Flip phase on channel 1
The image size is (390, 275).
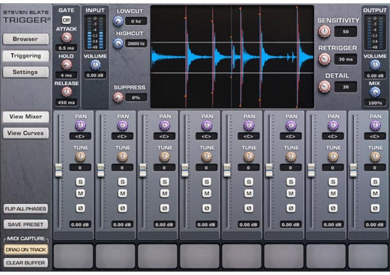[x=80, y=208]
